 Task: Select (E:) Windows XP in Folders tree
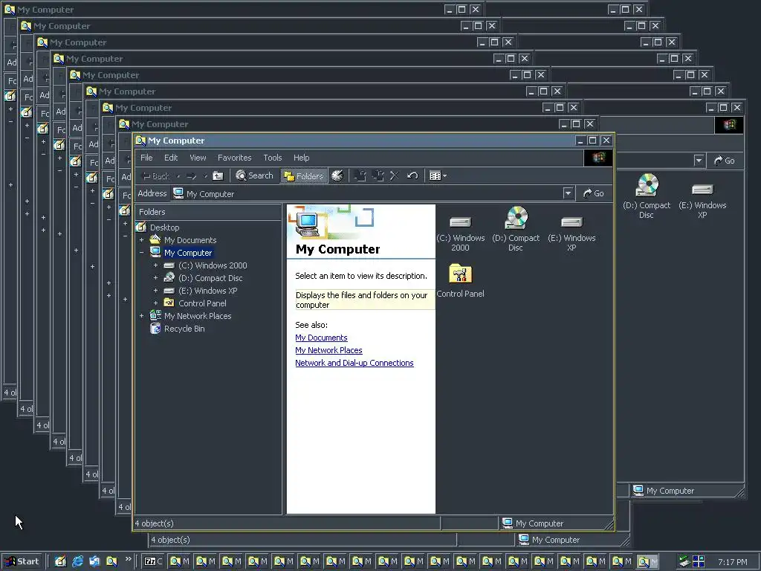point(208,291)
